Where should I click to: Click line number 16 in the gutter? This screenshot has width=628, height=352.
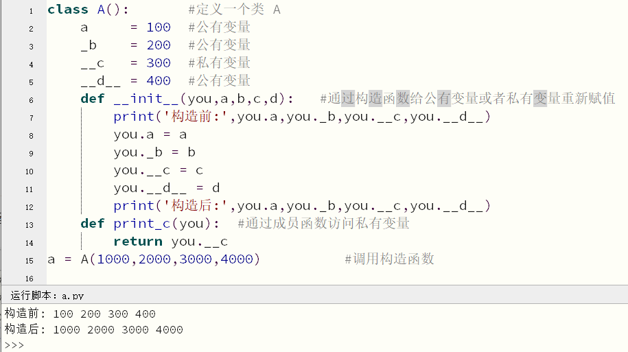click(30, 279)
